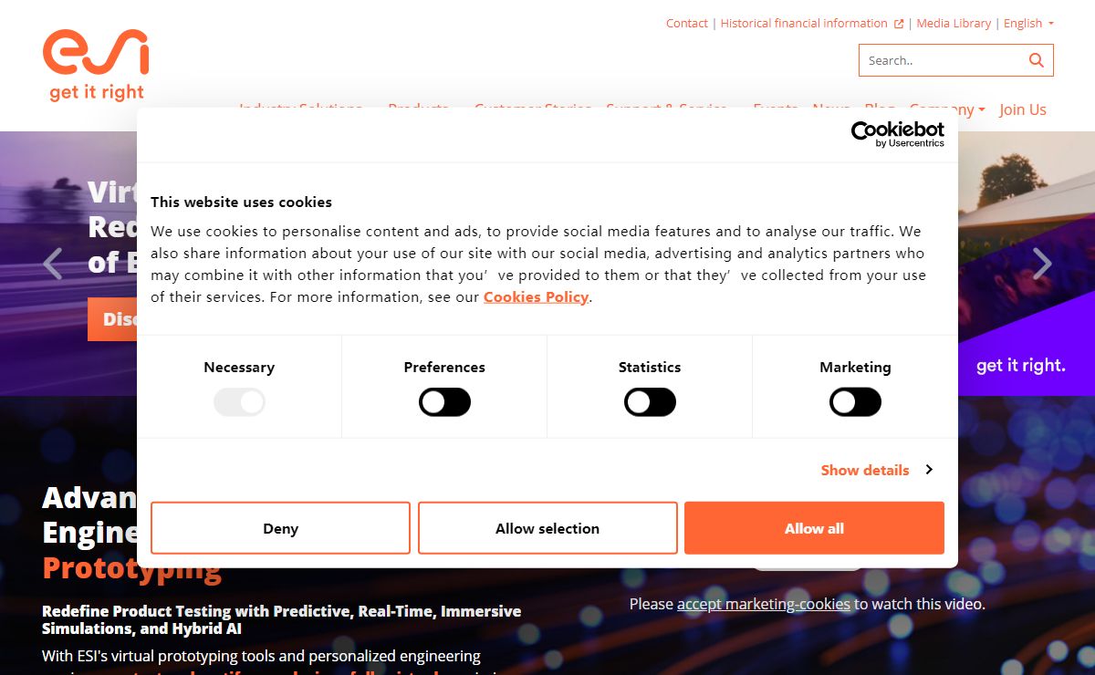Click the ESI logo in header
Viewport: 1095px width, 675px height.
click(96, 64)
